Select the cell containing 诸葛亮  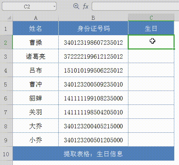click(x=36, y=56)
